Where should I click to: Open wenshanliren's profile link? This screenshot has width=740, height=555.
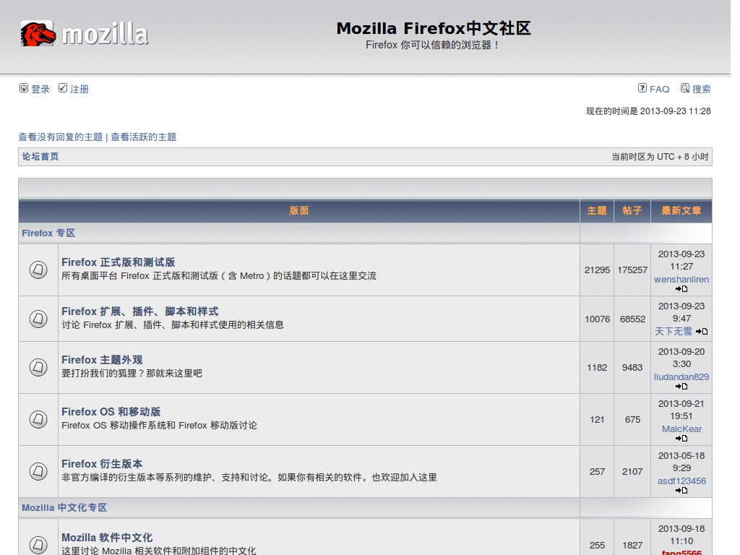pyautogui.click(x=681, y=280)
